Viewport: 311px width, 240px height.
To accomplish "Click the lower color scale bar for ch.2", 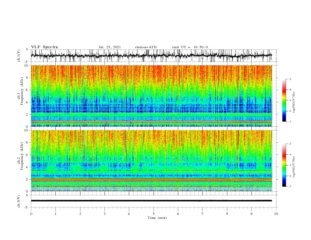I will (284, 165).
